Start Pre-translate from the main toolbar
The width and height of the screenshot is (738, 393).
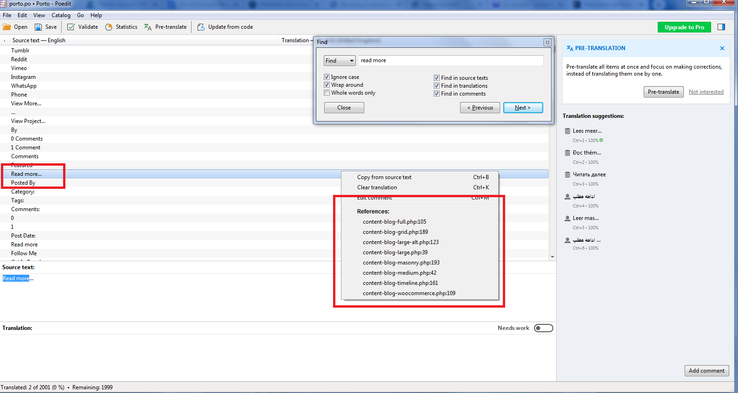click(x=165, y=27)
